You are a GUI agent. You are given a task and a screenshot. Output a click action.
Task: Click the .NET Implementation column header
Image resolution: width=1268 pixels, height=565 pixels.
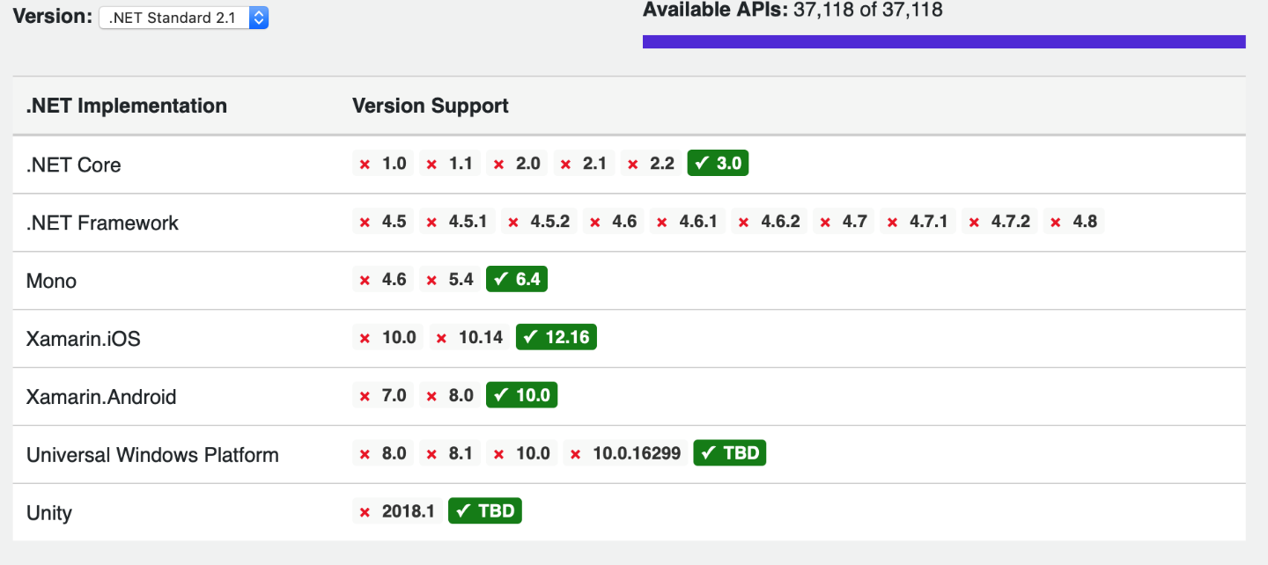click(x=127, y=106)
